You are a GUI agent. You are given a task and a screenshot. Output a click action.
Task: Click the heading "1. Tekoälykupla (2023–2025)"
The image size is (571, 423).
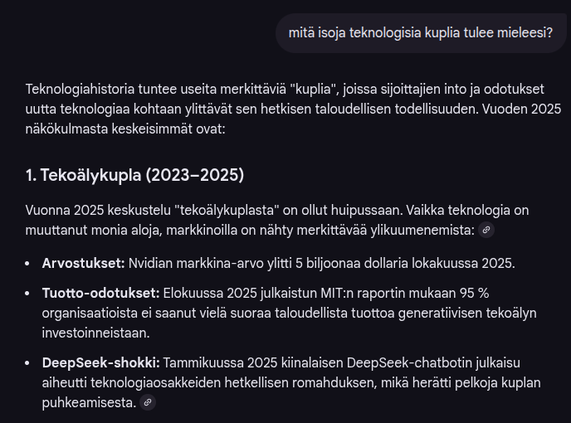point(134,176)
